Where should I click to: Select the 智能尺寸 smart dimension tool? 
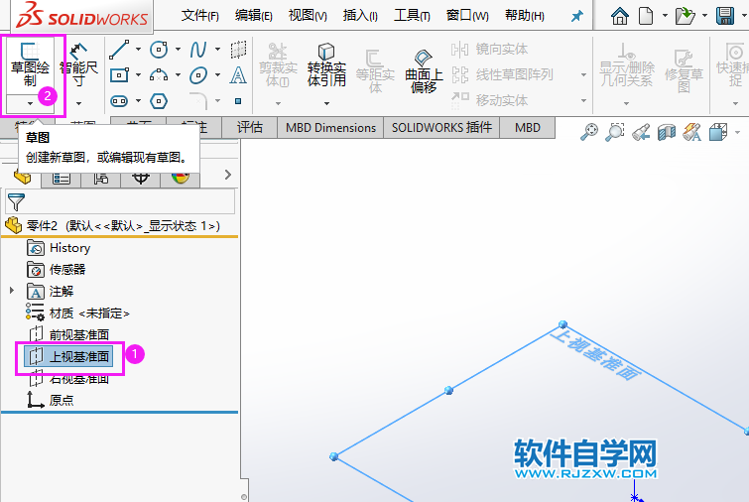tap(78, 64)
